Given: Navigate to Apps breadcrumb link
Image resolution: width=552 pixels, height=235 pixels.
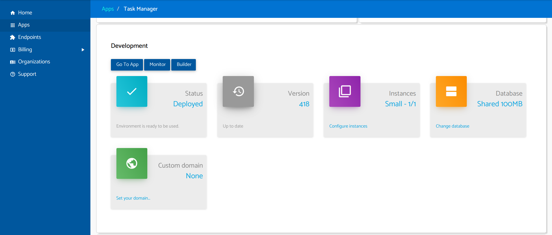Looking at the screenshot, I should coord(108,9).
